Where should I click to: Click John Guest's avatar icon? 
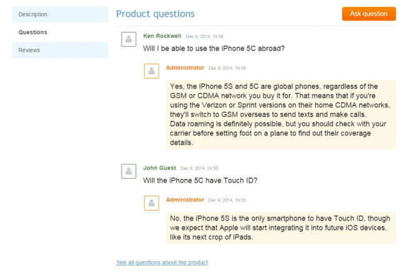[129, 171]
